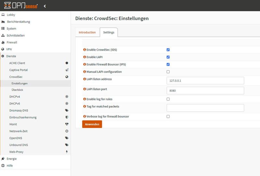
Task: Check Enable log for rules
Action: coord(168,99)
